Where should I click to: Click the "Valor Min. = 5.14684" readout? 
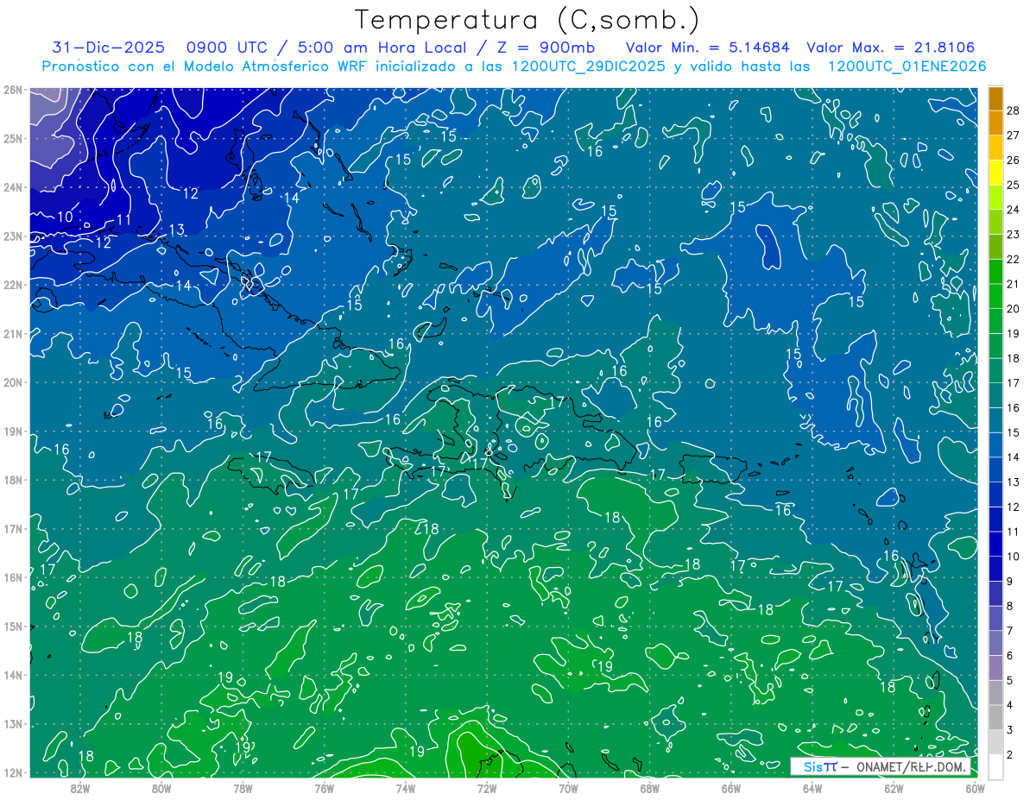point(708,47)
